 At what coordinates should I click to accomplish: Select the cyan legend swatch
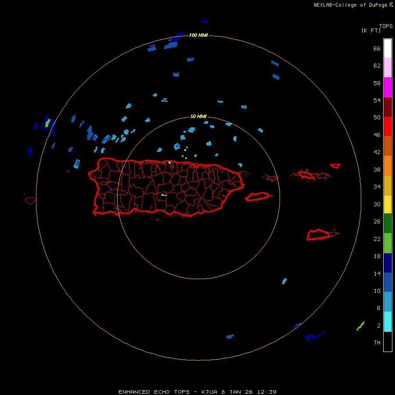(x=388, y=322)
